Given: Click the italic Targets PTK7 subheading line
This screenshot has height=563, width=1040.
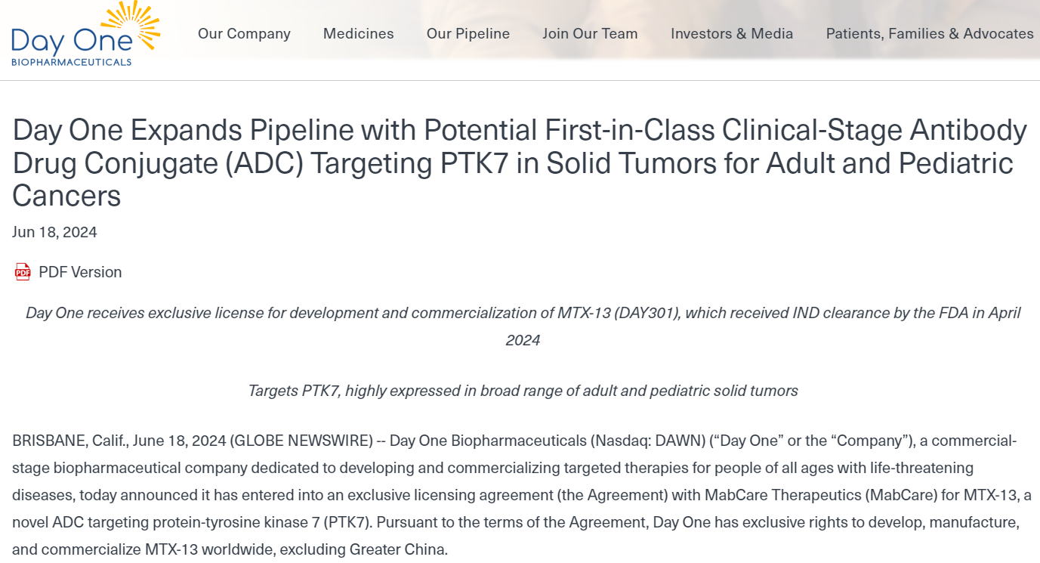Looking at the screenshot, I should 523,391.
